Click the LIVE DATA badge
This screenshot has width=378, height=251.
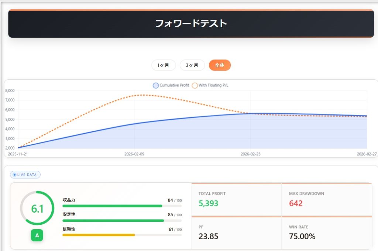tap(25, 175)
